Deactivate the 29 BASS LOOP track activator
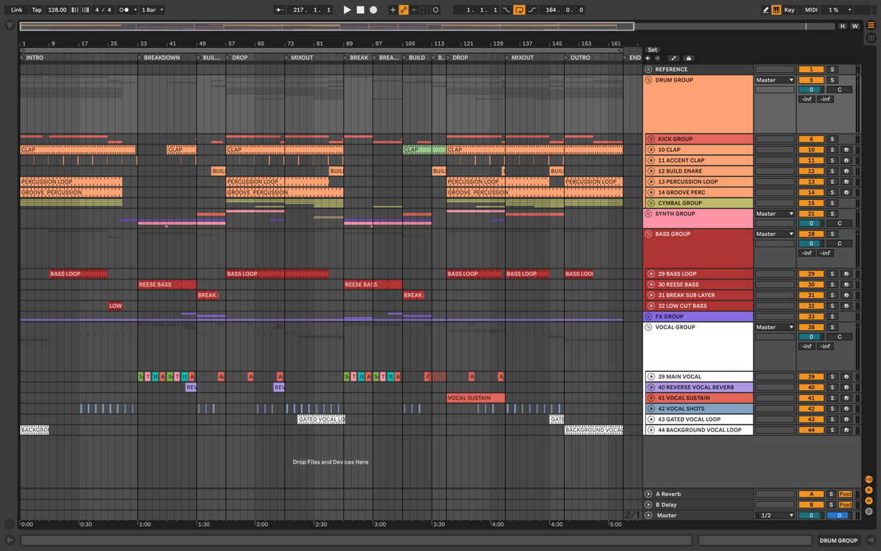The image size is (881, 551). pyautogui.click(x=811, y=274)
